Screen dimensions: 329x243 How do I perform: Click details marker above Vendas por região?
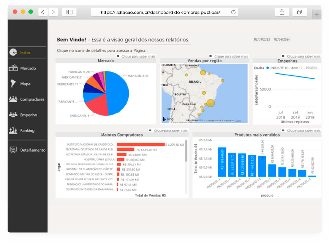pyautogui.click(x=211, y=56)
